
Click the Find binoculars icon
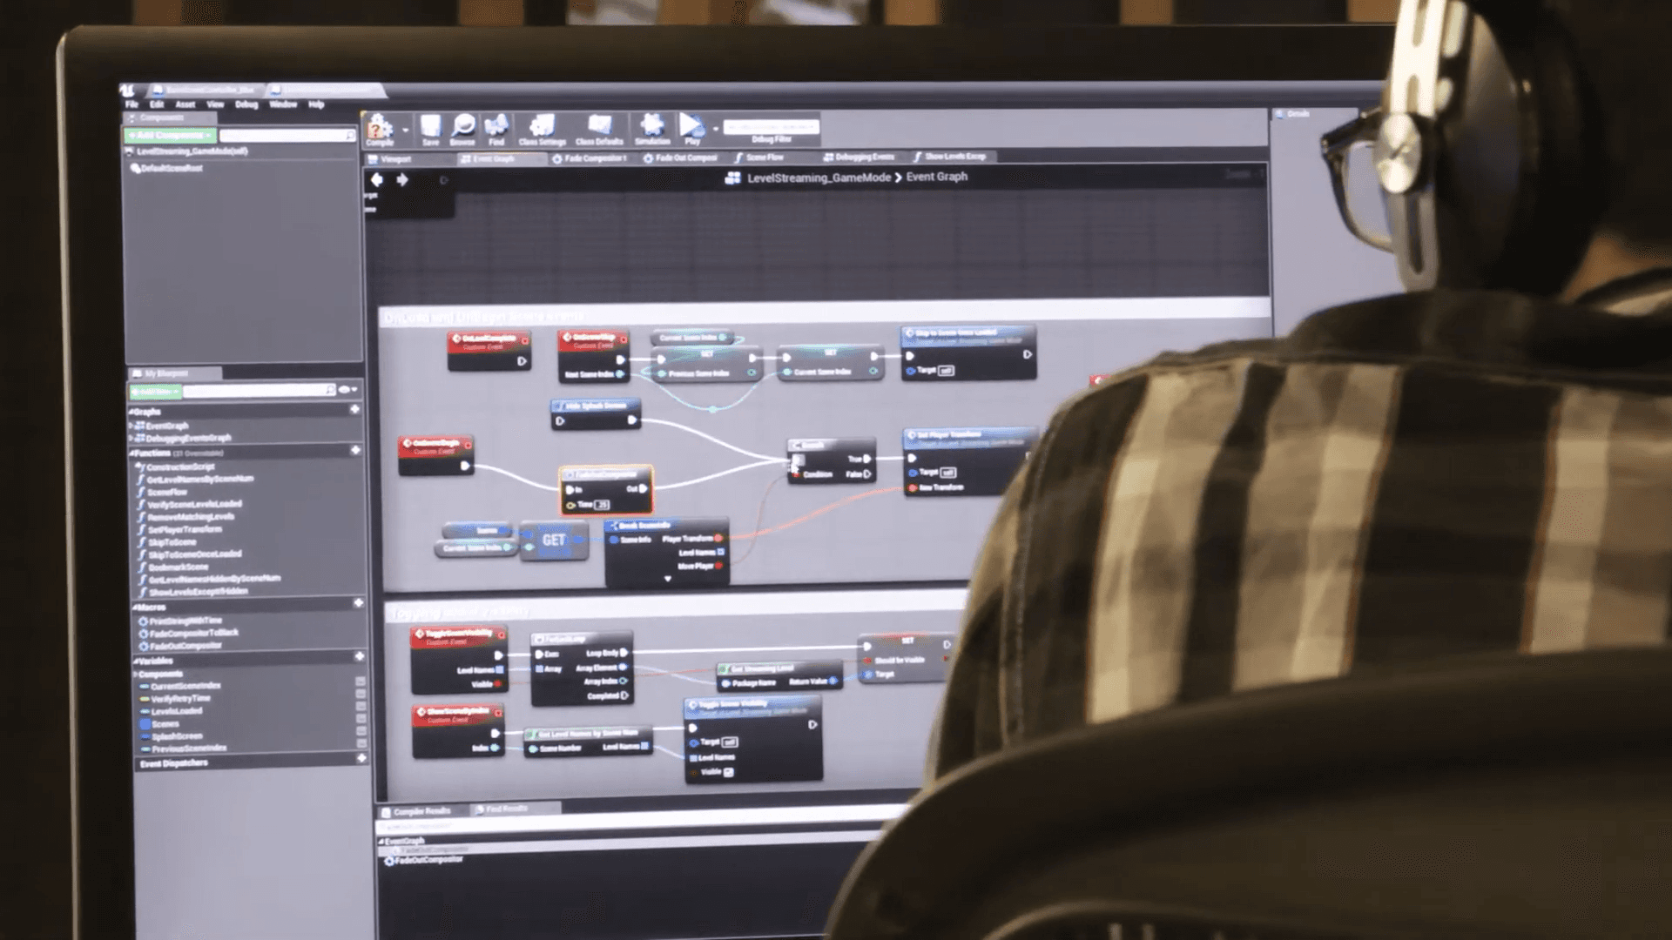tap(496, 127)
